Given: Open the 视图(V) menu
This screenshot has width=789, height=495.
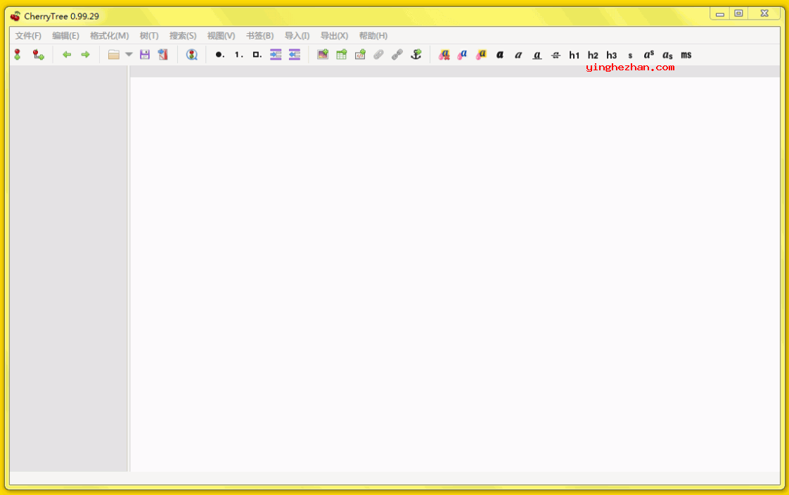Looking at the screenshot, I should point(221,36).
